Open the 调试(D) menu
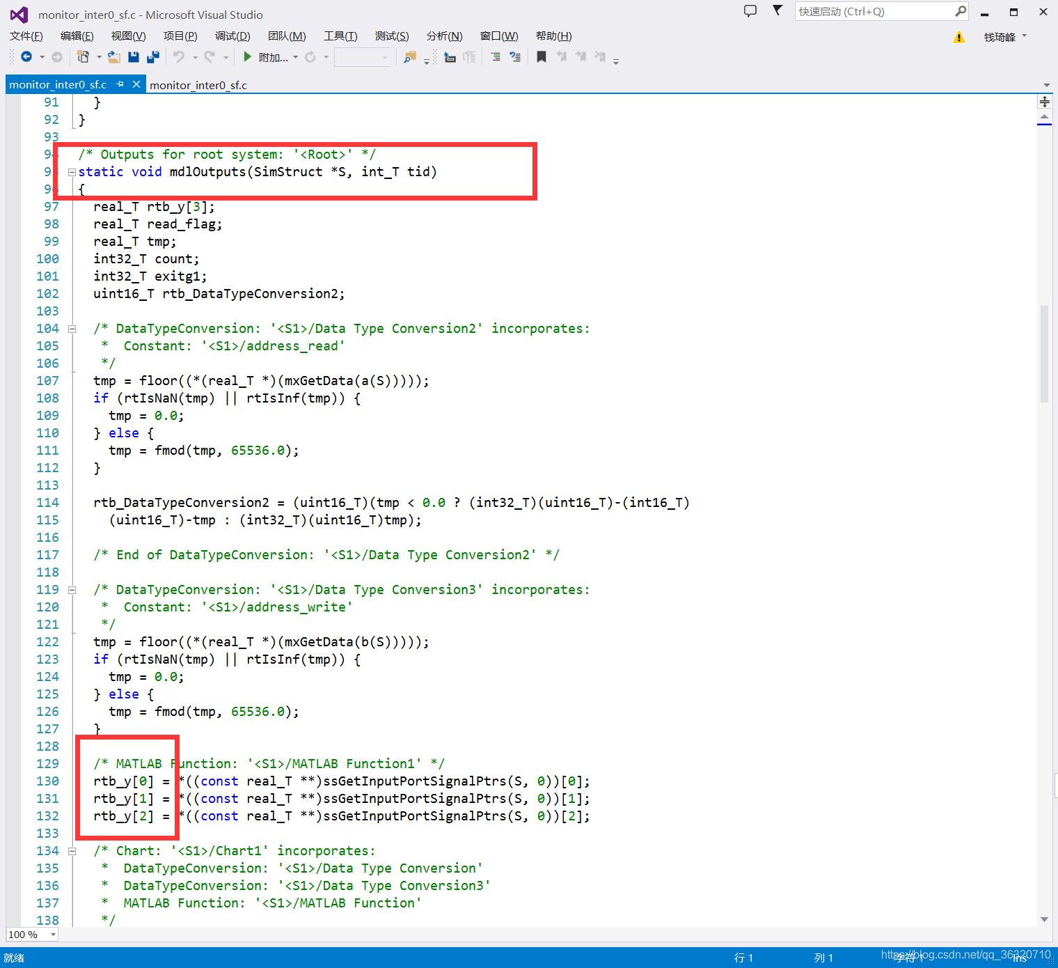 coord(232,36)
